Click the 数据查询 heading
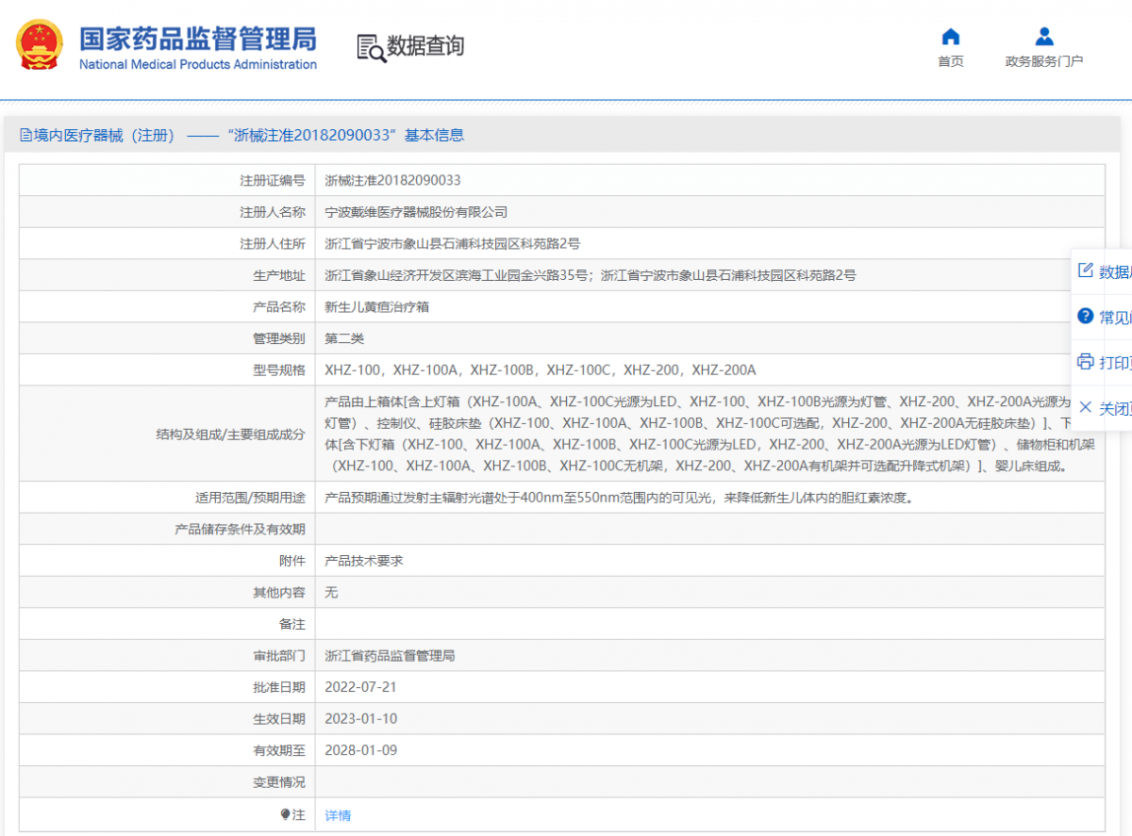This screenshot has height=836, width=1132. (x=425, y=45)
